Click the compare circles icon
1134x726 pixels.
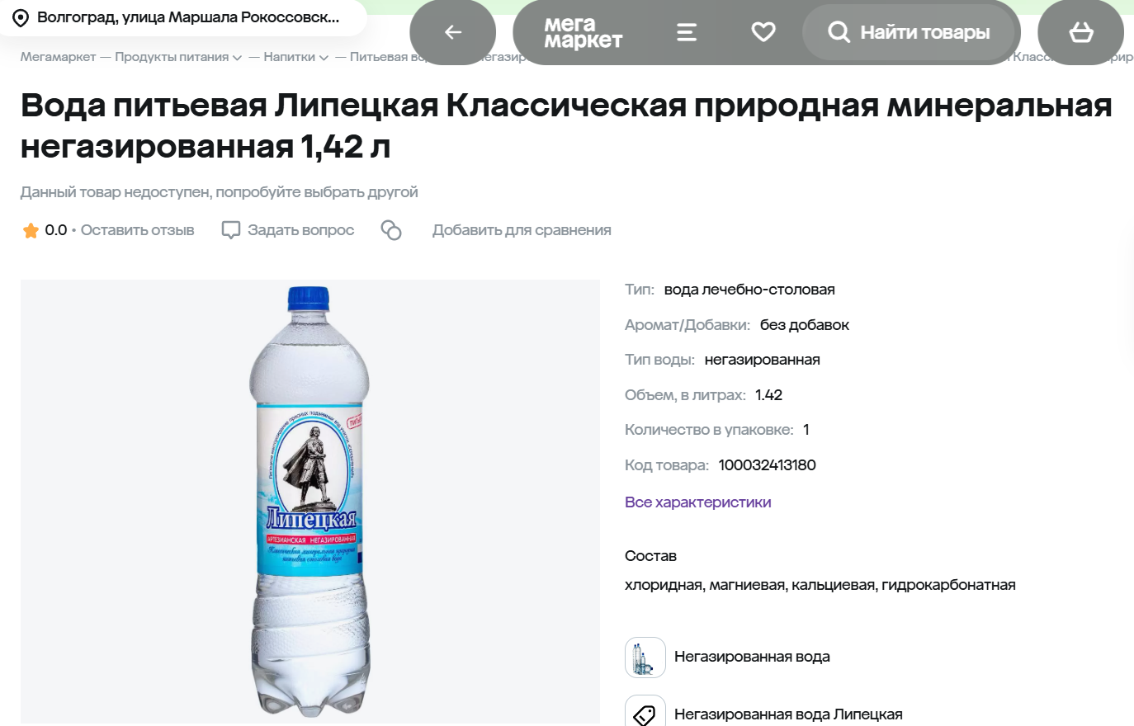pyautogui.click(x=391, y=230)
